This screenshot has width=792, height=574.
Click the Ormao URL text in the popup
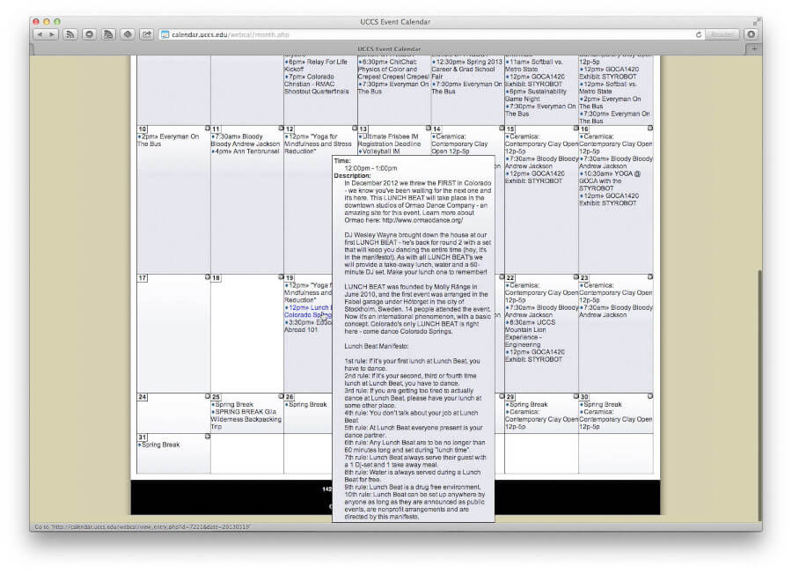[422, 220]
